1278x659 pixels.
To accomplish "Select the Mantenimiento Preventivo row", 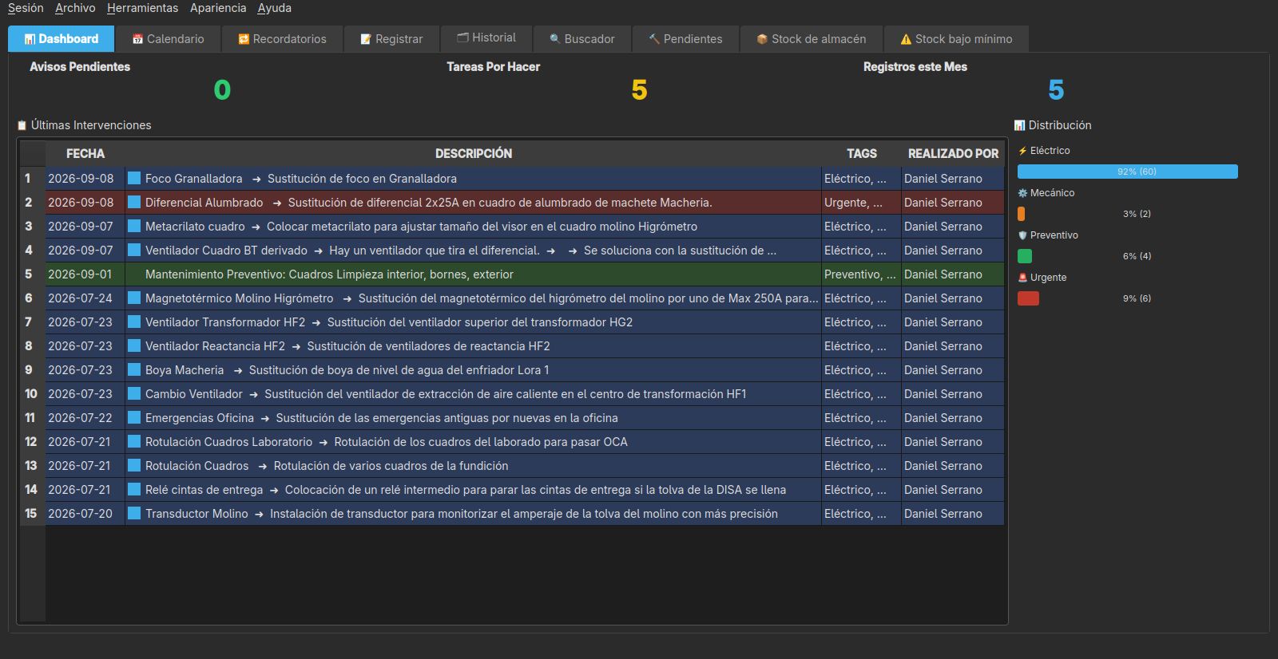I will tap(525, 274).
